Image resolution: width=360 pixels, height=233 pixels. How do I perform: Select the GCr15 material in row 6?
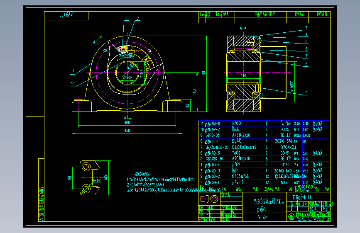pos(285,153)
